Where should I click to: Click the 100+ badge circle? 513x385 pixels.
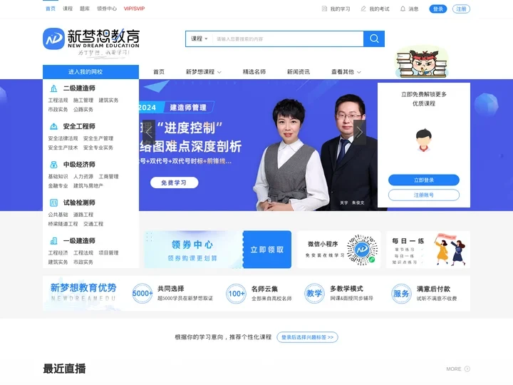click(237, 293)
